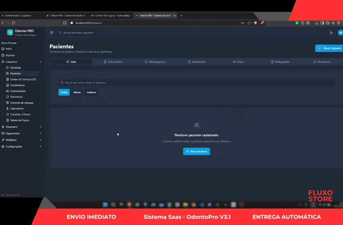The image size is (343, 225).
Task: Filter patients by Ativos
Action: click(77, 92)
